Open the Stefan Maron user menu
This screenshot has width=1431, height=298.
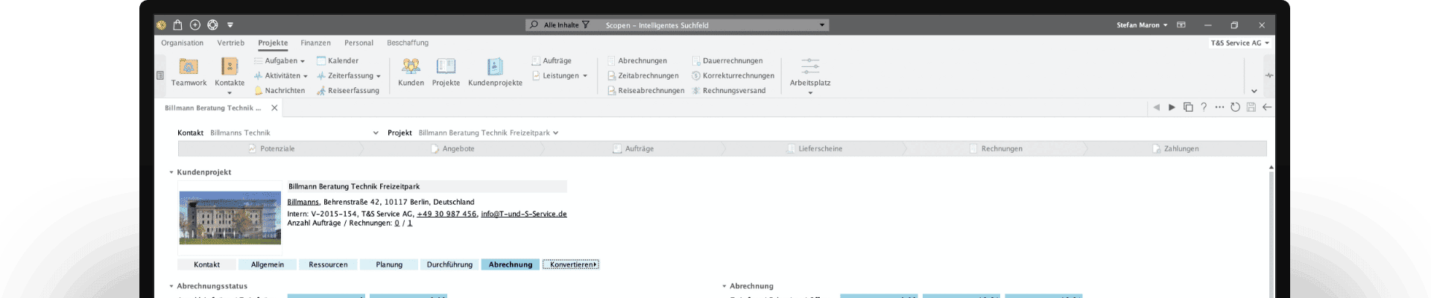pos(1142,25)
